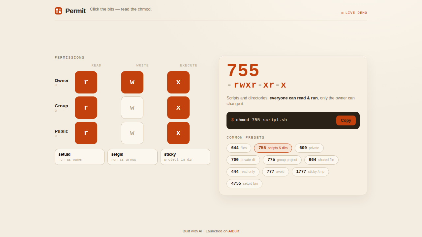The width and height of the screenshot is (422, 237).
Task: Toggle Group execute permission bit
Action: tap(178, 108)
